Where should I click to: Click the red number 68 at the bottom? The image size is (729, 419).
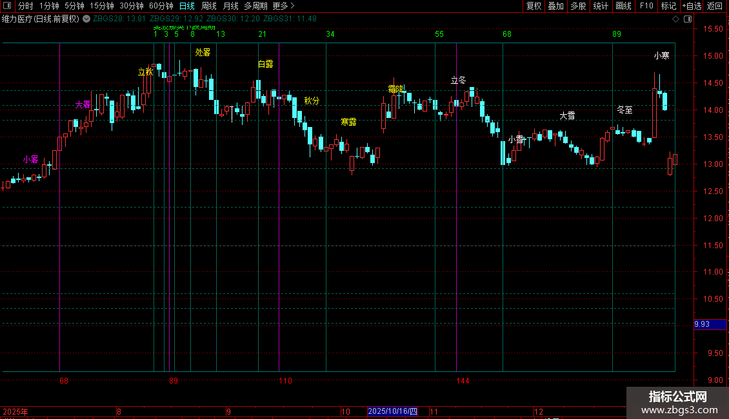tap(64, 381)
